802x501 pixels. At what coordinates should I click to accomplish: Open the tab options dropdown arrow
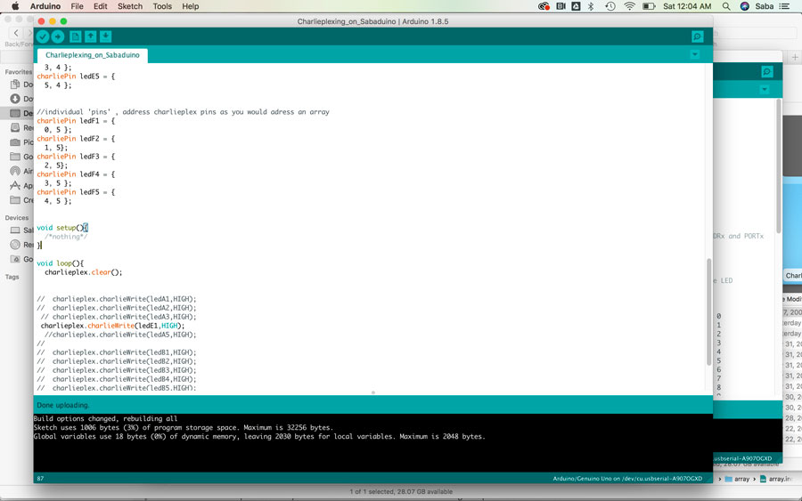tap(694, 54)
